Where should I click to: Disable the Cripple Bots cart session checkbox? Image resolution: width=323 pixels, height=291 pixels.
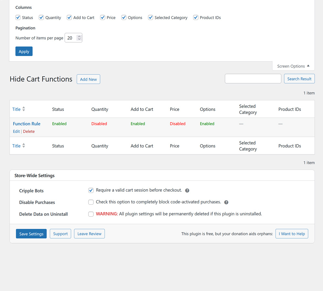91,190
